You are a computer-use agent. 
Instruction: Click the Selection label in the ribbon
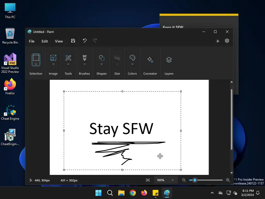pyautogui.click(x=36, y=74)
